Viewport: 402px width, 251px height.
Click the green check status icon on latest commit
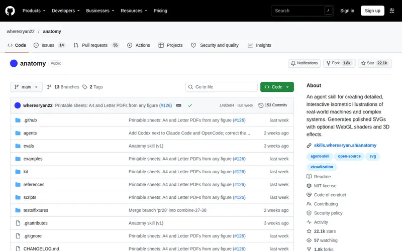click(x=190, y=105)
